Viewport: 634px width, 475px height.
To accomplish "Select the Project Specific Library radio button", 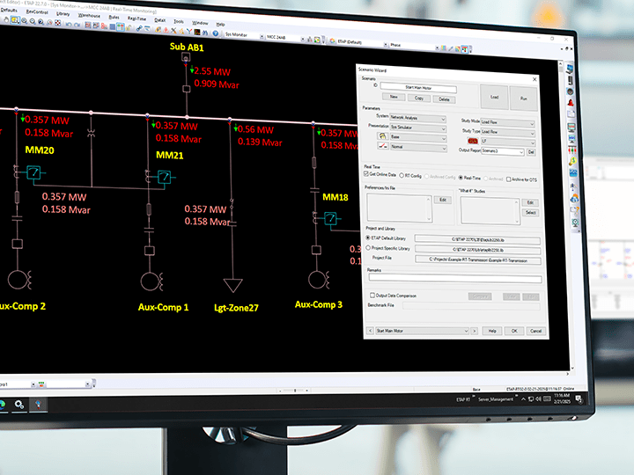I will 368,248.
